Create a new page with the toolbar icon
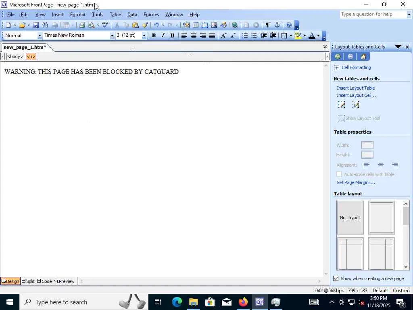The width and height of the screenshot is (413, 310). (8, 25)
